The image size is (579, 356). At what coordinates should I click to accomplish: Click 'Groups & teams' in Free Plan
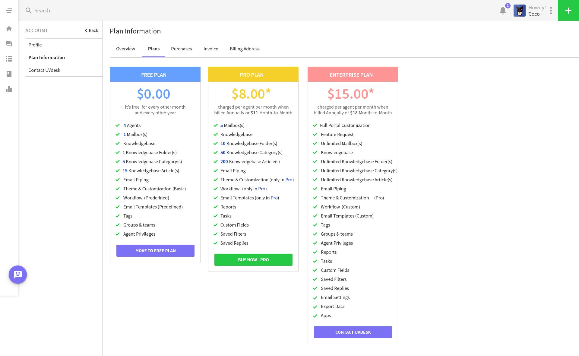pyautogui.click(x=139, y=225)
